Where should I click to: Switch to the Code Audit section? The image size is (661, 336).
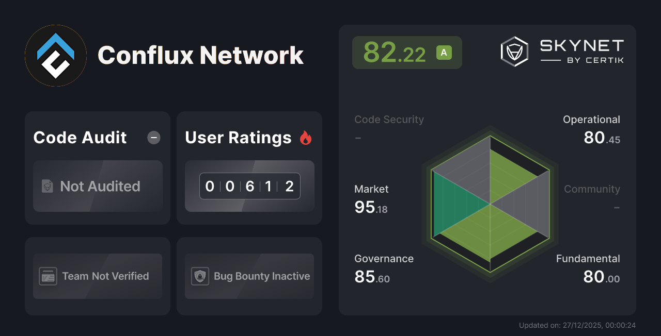click(x=80, y=137)
